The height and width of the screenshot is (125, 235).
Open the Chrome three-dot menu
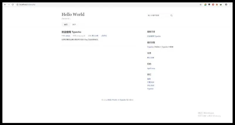coord(230,5)
